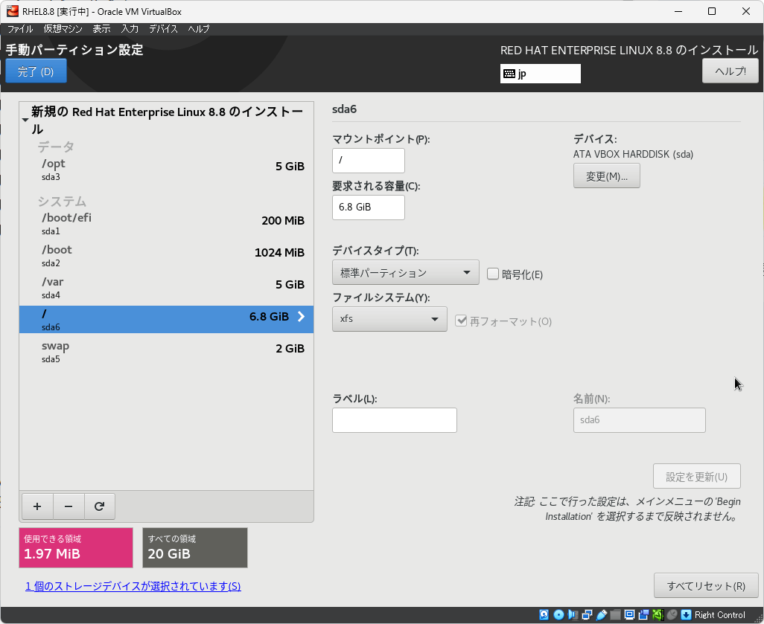Viewport: 764px width, 624px height.
Task: Click the VirtualBox audio status icon
Action: [x=573, y=615]
